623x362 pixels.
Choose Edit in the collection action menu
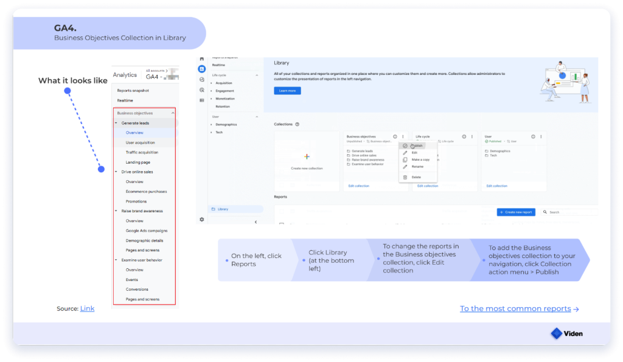(418, 153)
